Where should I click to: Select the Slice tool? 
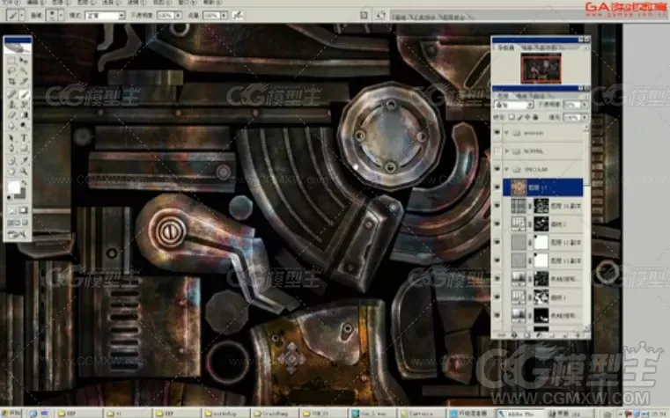coord(24,81)
